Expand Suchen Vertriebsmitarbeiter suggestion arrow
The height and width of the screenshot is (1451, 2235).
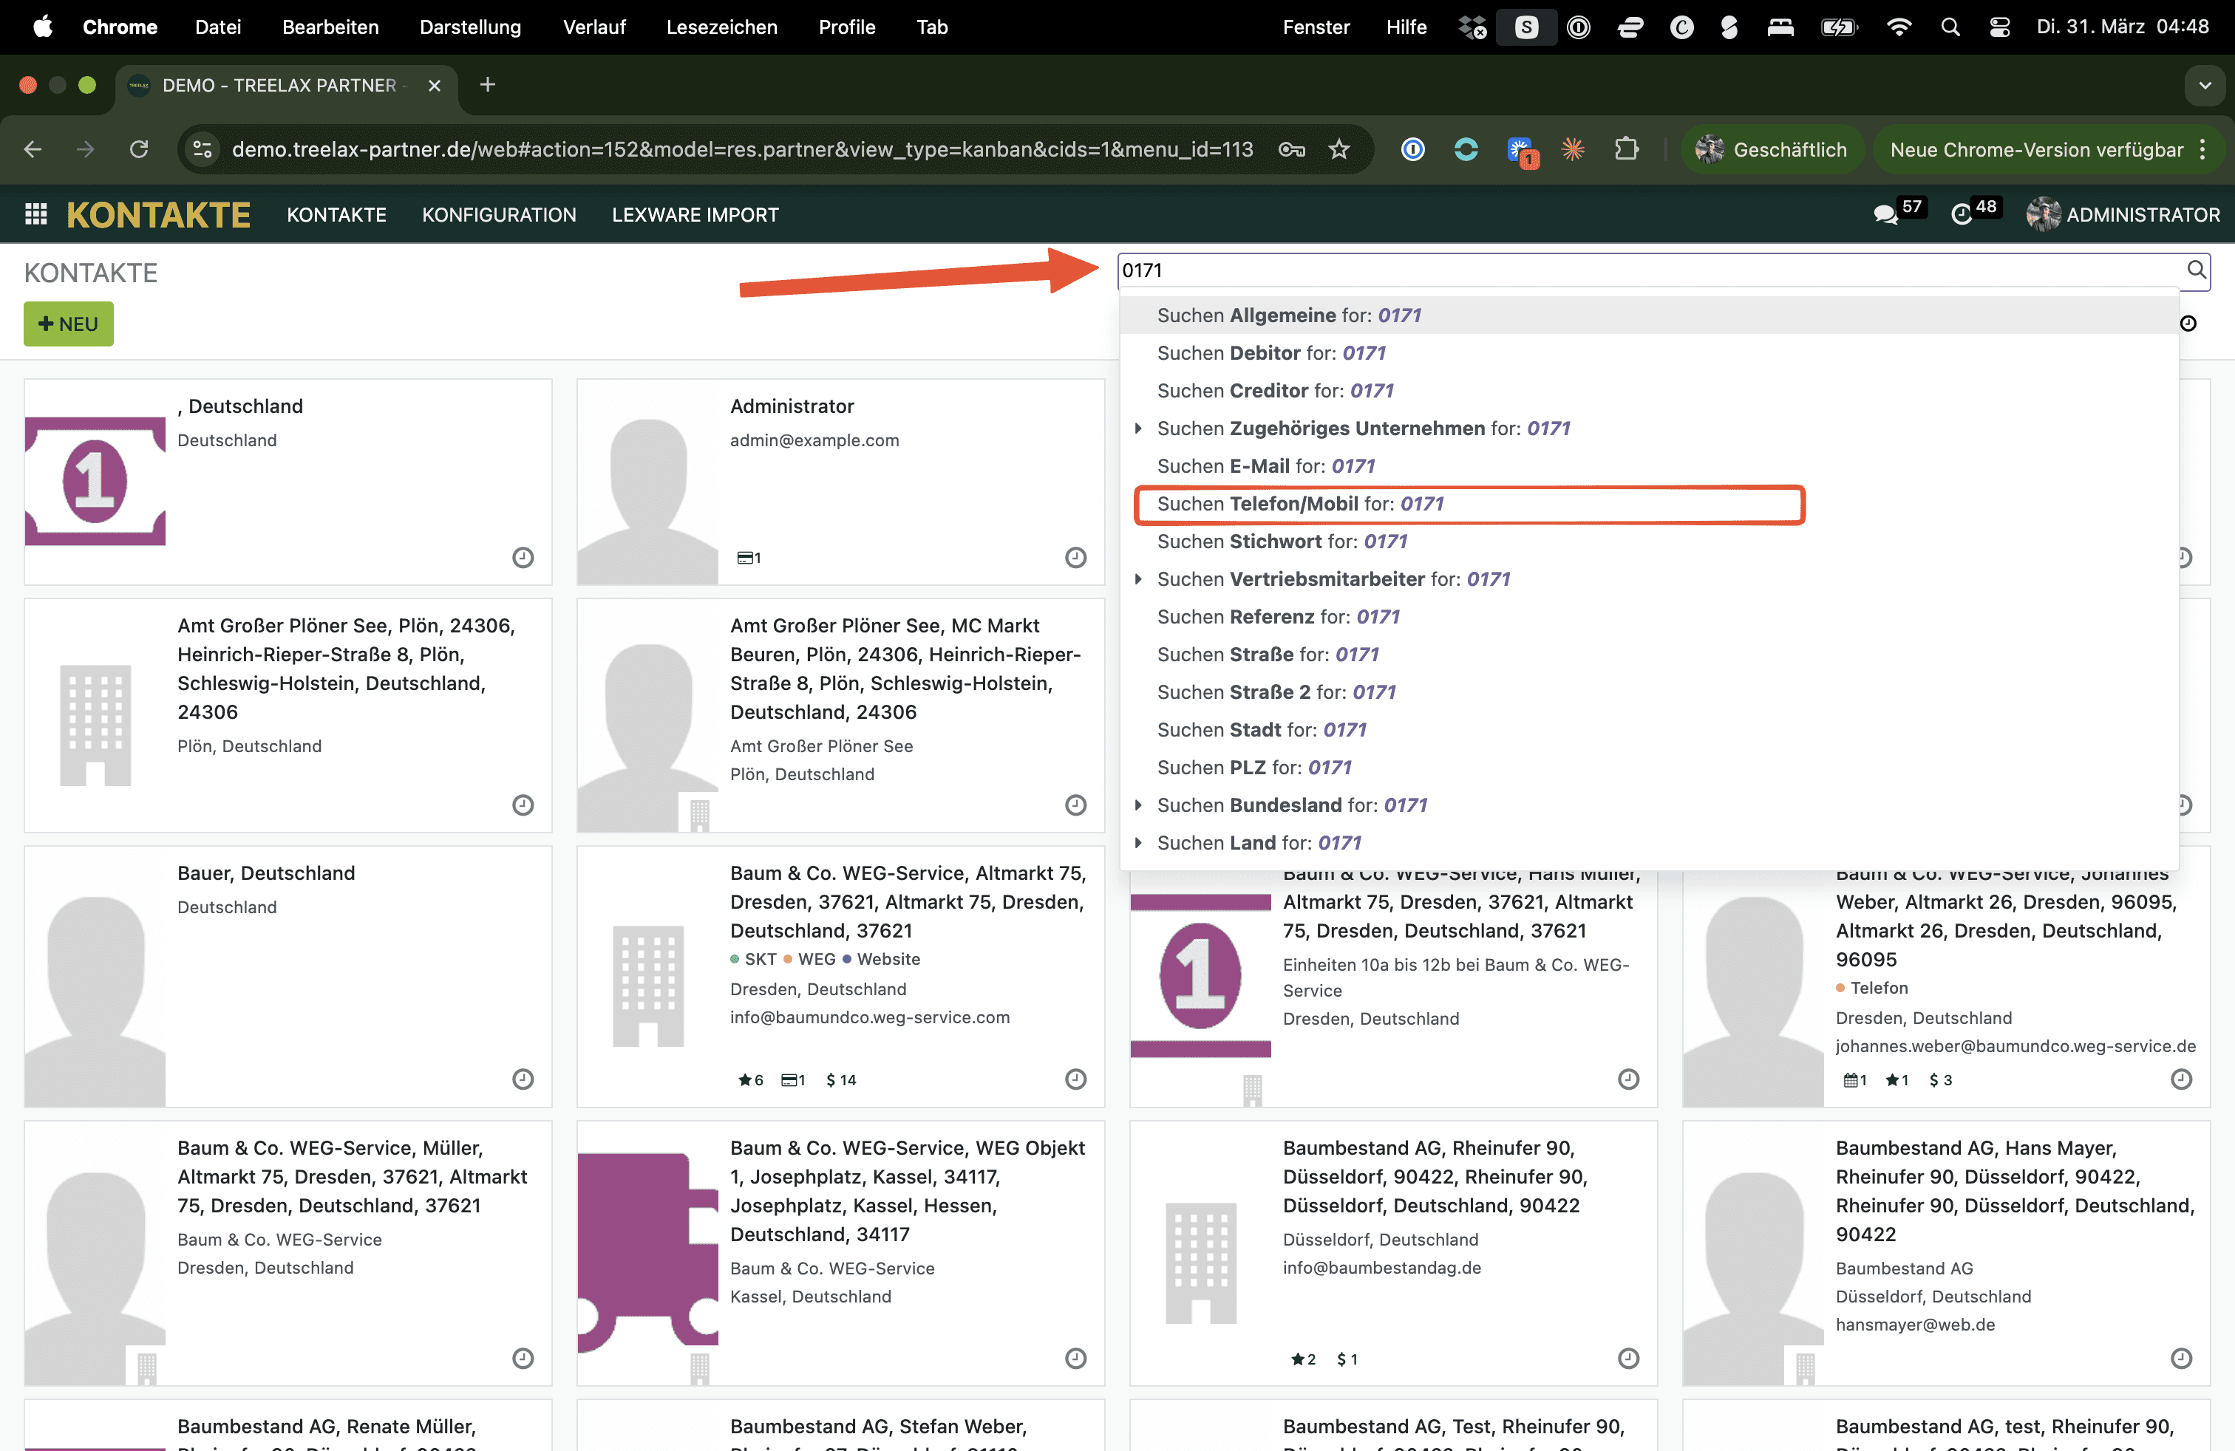1138,579
